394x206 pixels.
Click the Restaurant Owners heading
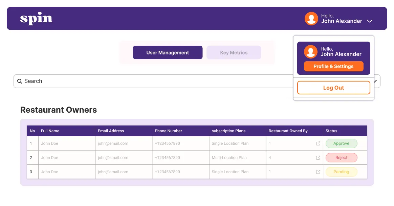(x=59, y=110)
